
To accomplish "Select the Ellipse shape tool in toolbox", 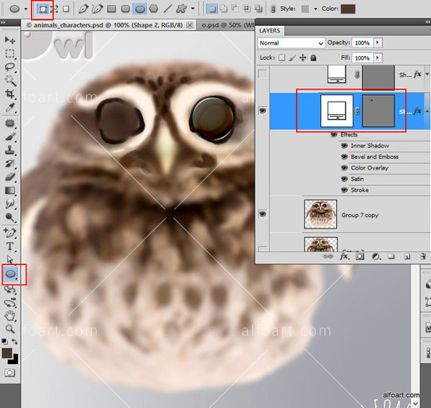I will [11, 274].
